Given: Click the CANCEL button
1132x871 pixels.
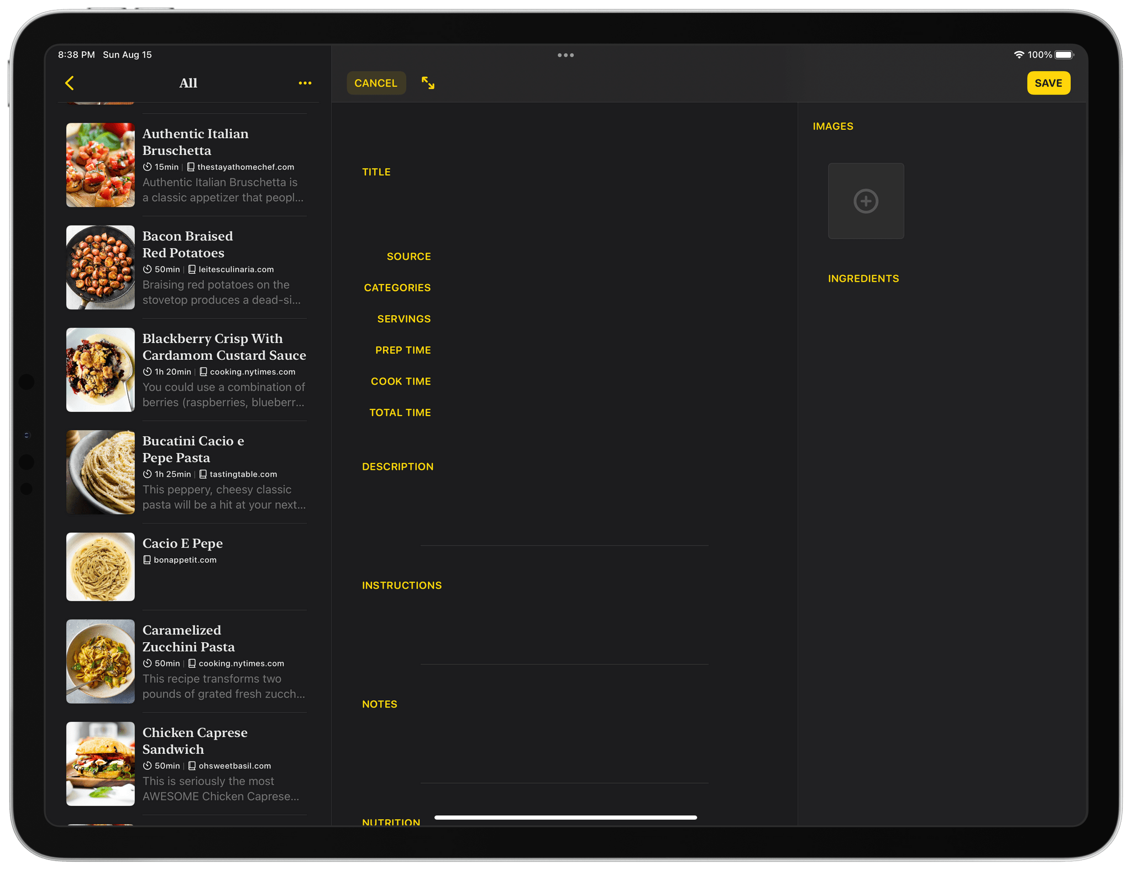Looking at the screenshot, I should click(x=374, y=83).
